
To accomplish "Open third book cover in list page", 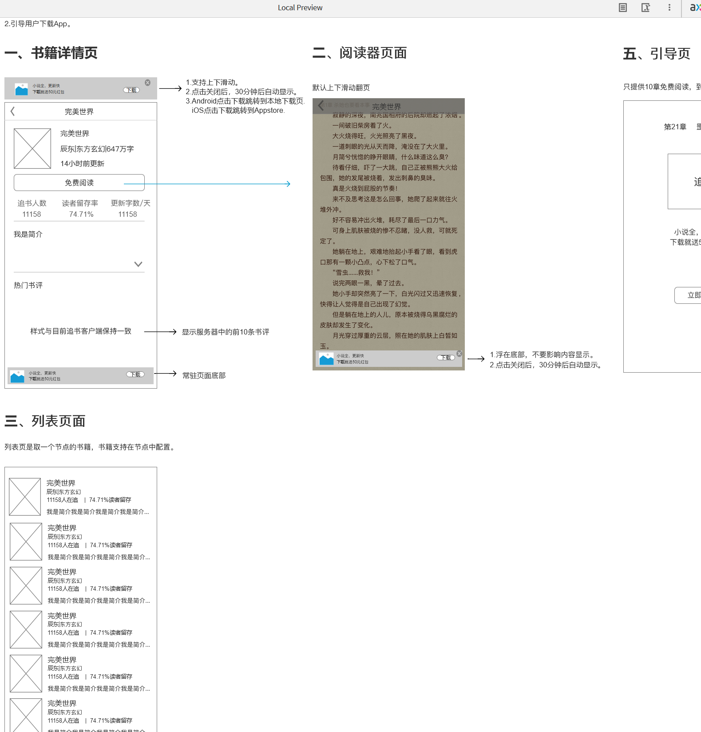I will (26, 585).
